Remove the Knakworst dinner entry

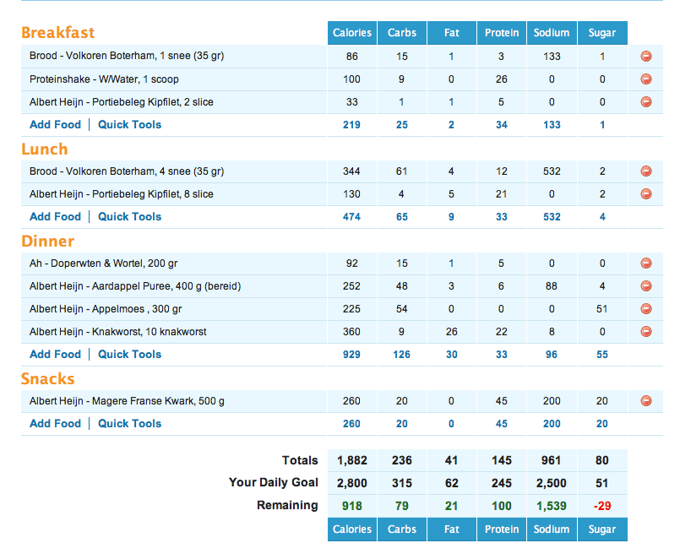pyautogui.click(x=646, y=332)
